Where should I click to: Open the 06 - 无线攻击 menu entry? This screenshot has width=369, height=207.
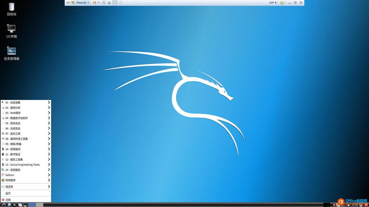click(x=25, y=128)
